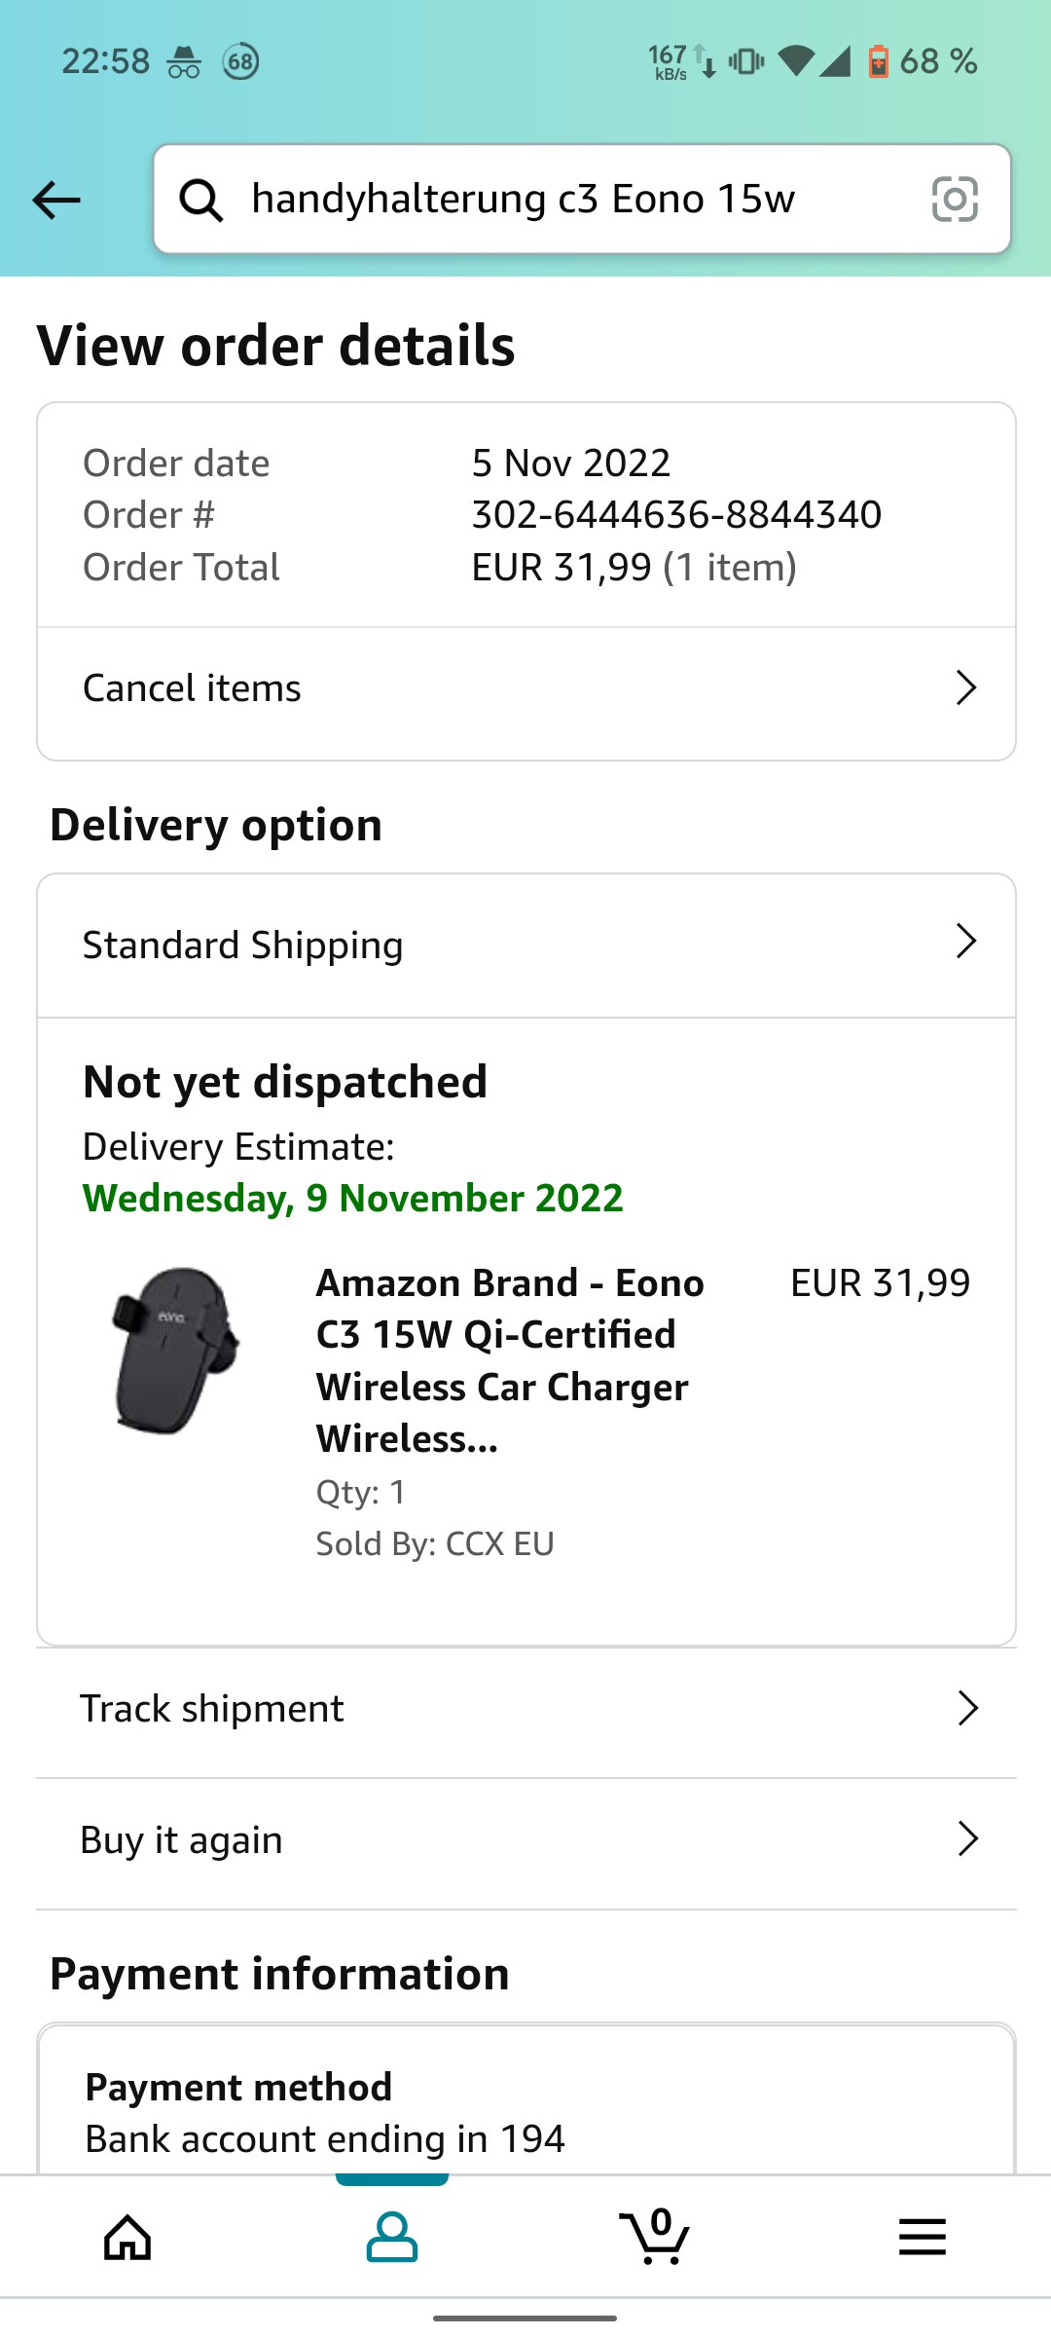Select the Cancel items option

coord(193,688)
